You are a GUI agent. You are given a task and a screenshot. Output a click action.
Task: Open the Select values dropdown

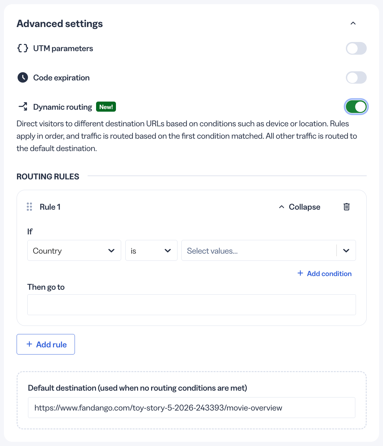tap(269, 250)
